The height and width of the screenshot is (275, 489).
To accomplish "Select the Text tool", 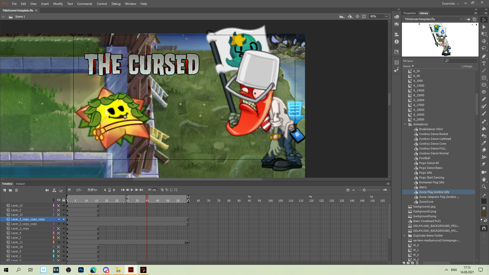I will pyautogui.click(x=484, y=63).
